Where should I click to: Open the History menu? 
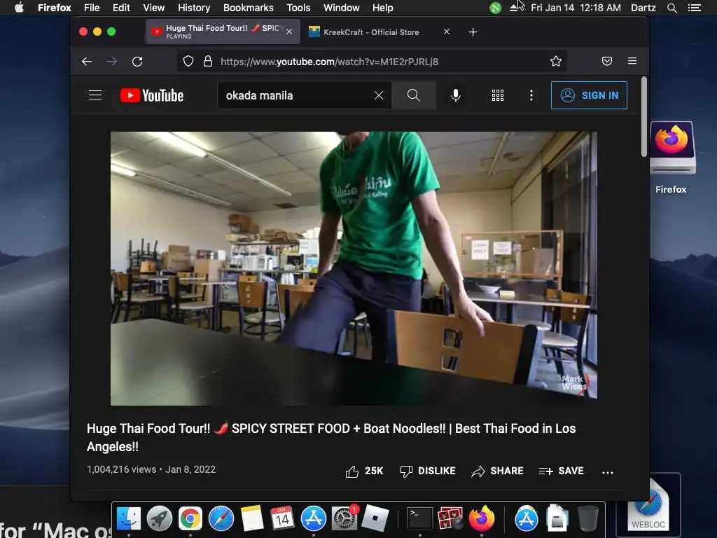coord(194,8)
